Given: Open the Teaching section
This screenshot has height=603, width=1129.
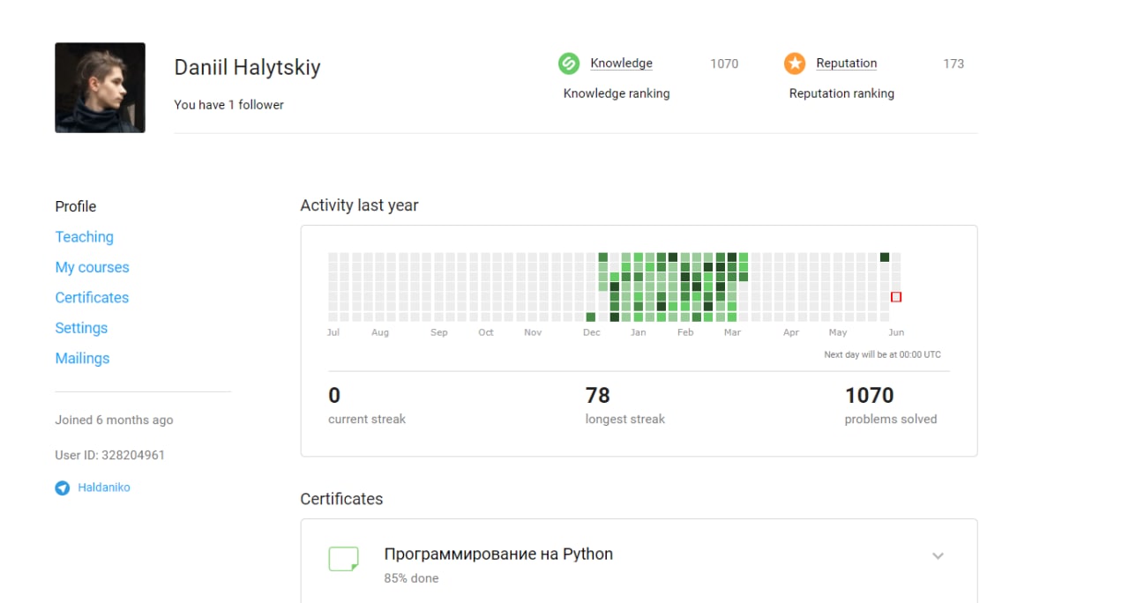Looking at the screenshot, I should coord(85,236).
